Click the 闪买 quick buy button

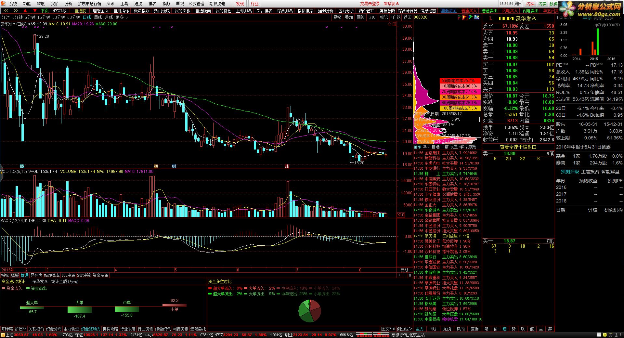pos(530,4)
